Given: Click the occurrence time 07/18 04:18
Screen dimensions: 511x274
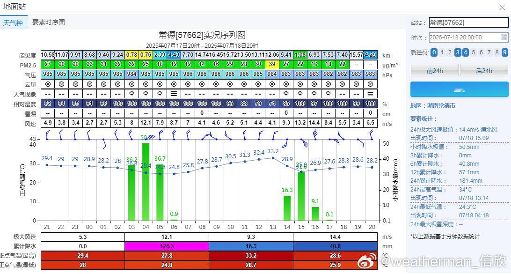Looking at the screenshot, I should 474,215.
